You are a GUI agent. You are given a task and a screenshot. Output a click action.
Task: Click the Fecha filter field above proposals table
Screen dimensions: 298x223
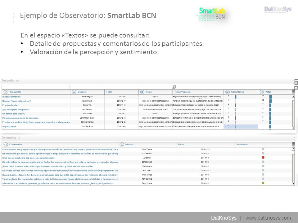pos(121,87)
